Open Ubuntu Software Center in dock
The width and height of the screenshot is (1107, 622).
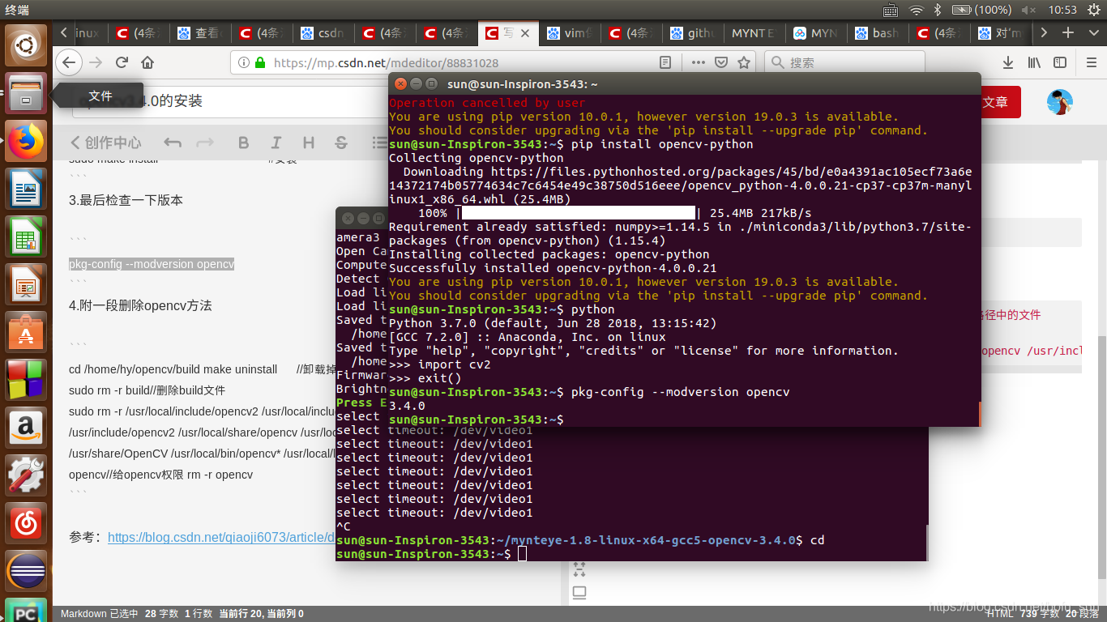click(27, 333)
